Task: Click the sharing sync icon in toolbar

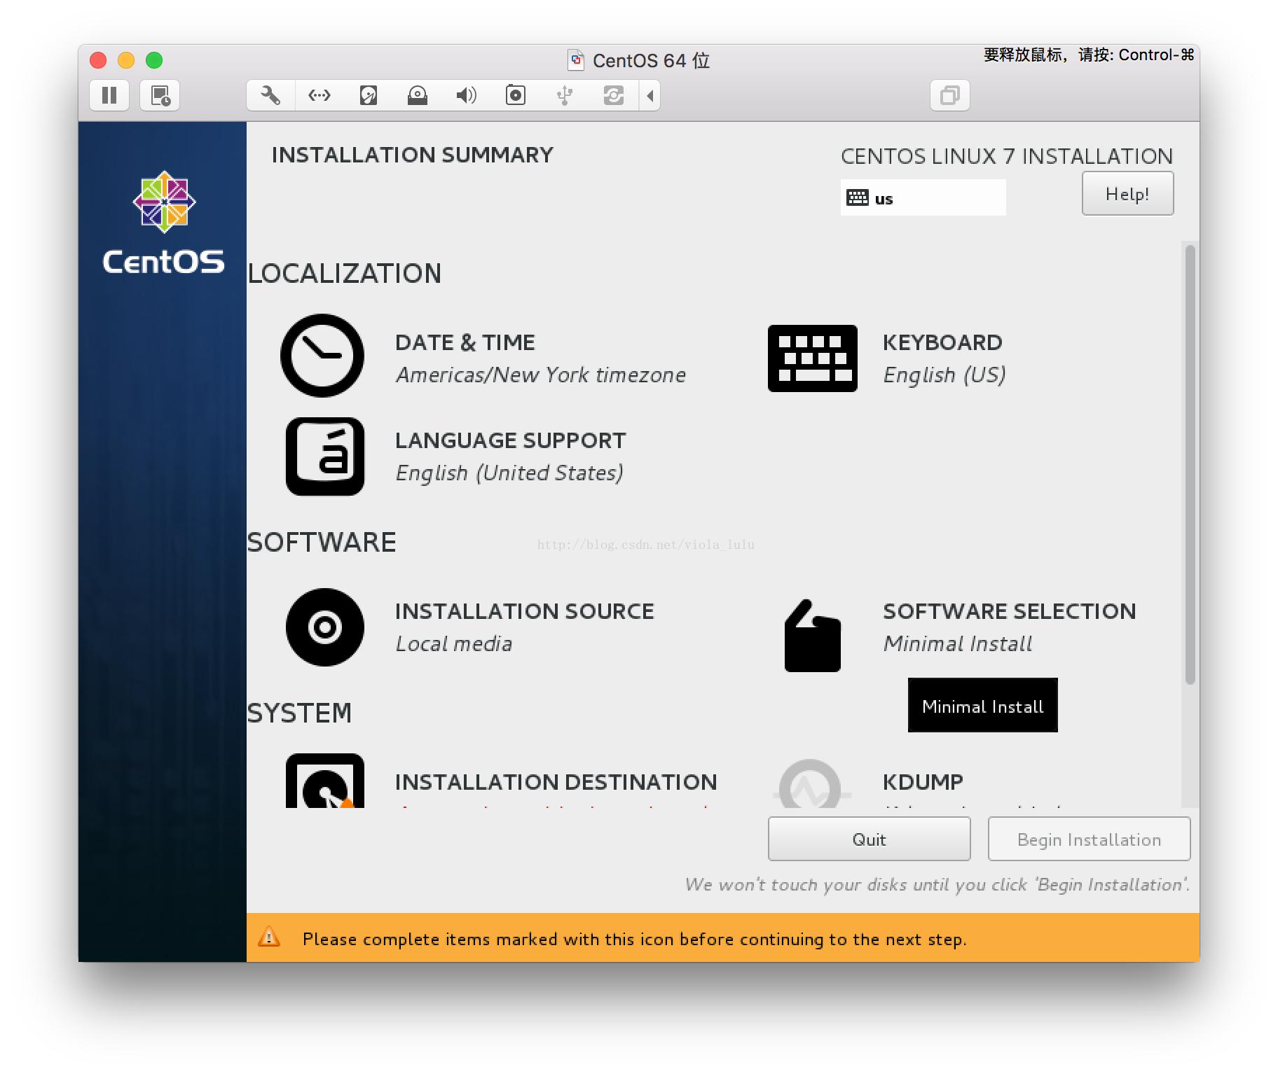Action: pyautogui.click(x=614, y=95)
